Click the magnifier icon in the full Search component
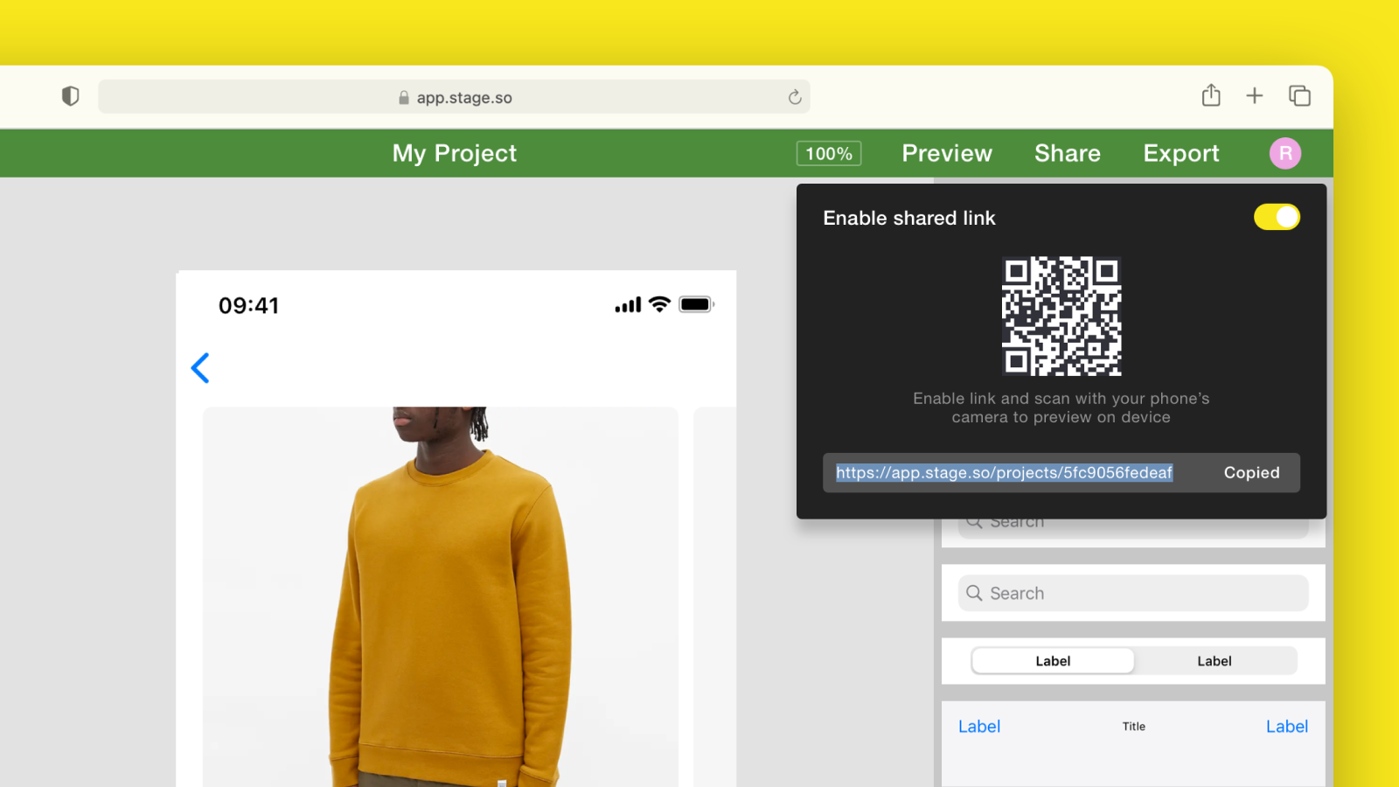The width and height of the screenshot is (1399, 787). [974, 593]
